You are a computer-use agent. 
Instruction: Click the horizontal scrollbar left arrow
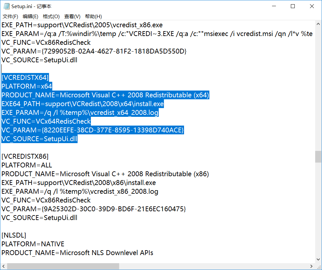[4, 266]
